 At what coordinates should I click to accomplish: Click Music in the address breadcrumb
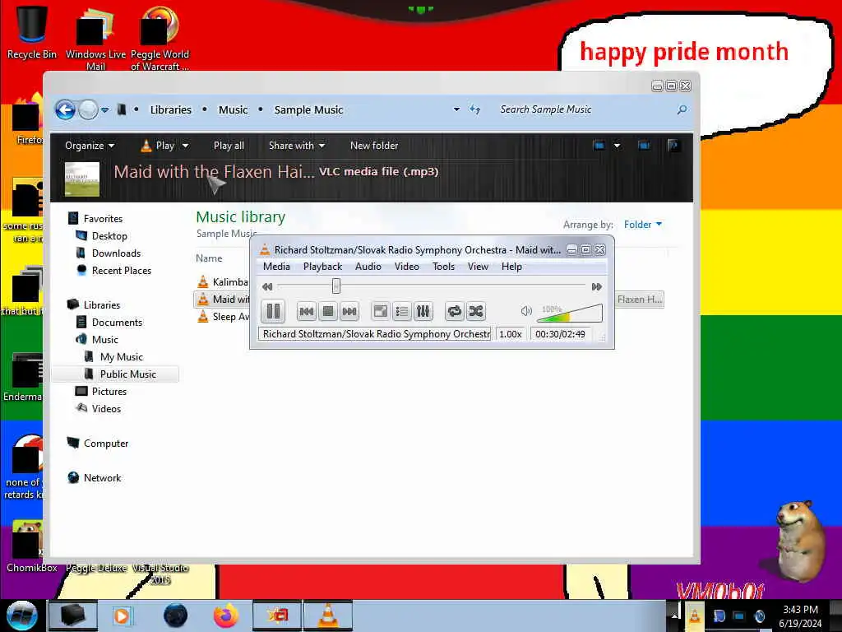(x=233, y=109)
